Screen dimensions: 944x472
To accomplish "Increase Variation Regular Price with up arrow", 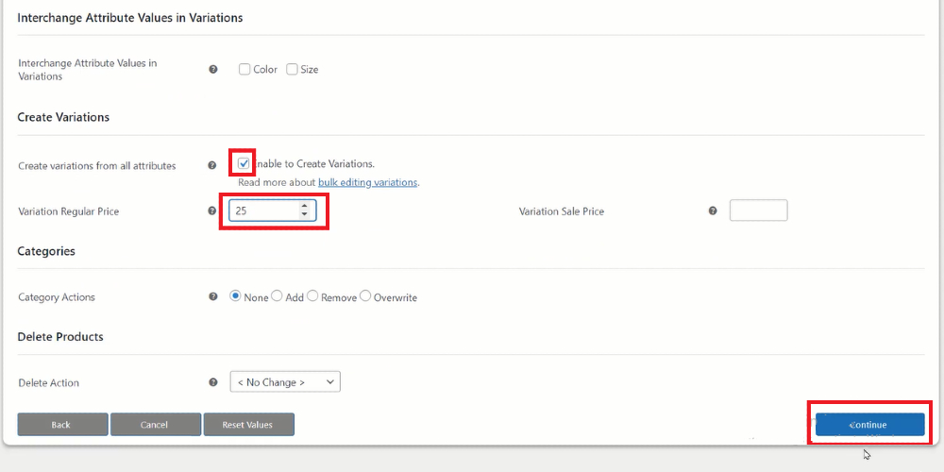I will coord(305,206).
